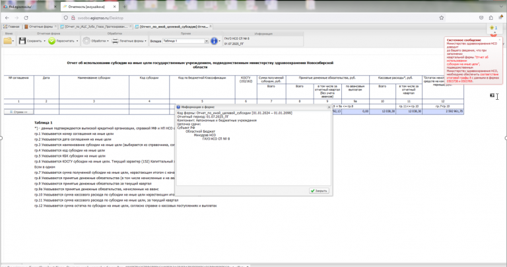Close the fhd.egisznso.ru browser tab

[55, 7]
